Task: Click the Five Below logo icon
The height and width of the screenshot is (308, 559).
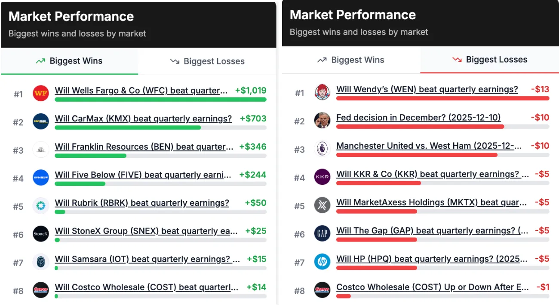Action: pos(41,178)
